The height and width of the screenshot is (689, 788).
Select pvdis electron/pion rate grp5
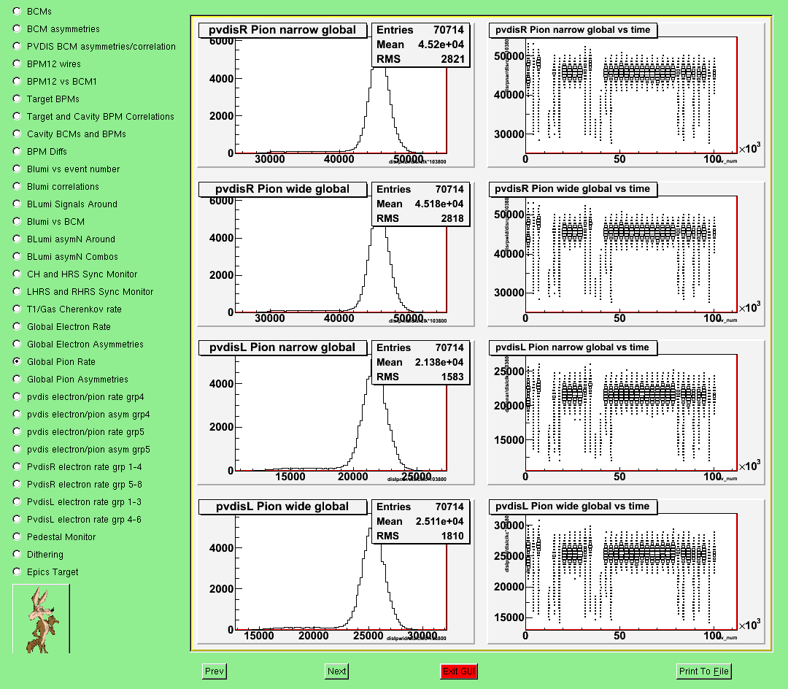[x=17, y=431]
